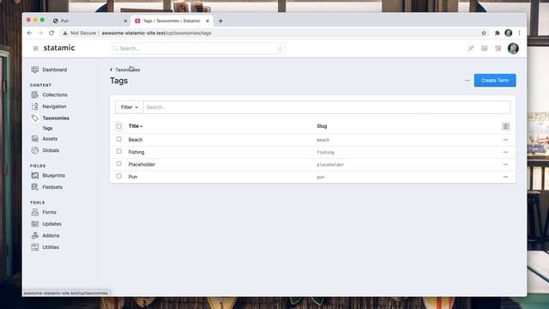Toggle select-all checkbox in table header
The width and height of the screenshot is (549, 309).
click(x=119, y=126)
